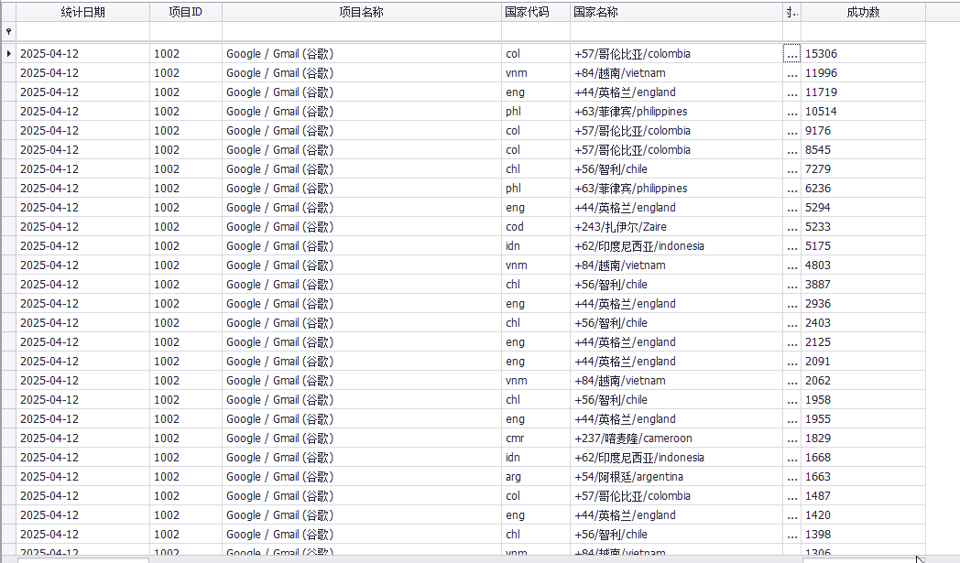Screen dimensions: 960x563
Task: Select the success count cell 15306
Action: (863, 54)
